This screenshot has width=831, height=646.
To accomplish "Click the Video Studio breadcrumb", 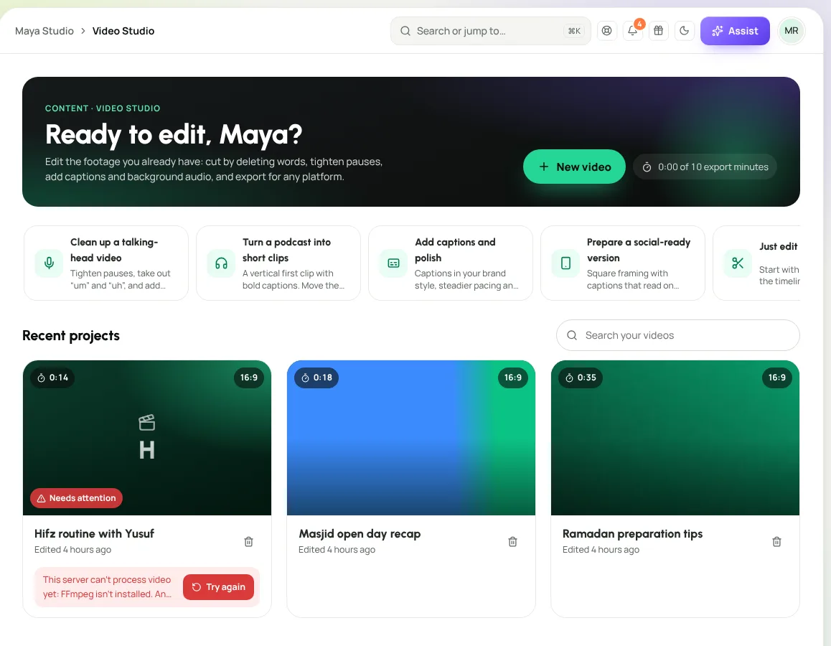I will (x=123, y=31).
